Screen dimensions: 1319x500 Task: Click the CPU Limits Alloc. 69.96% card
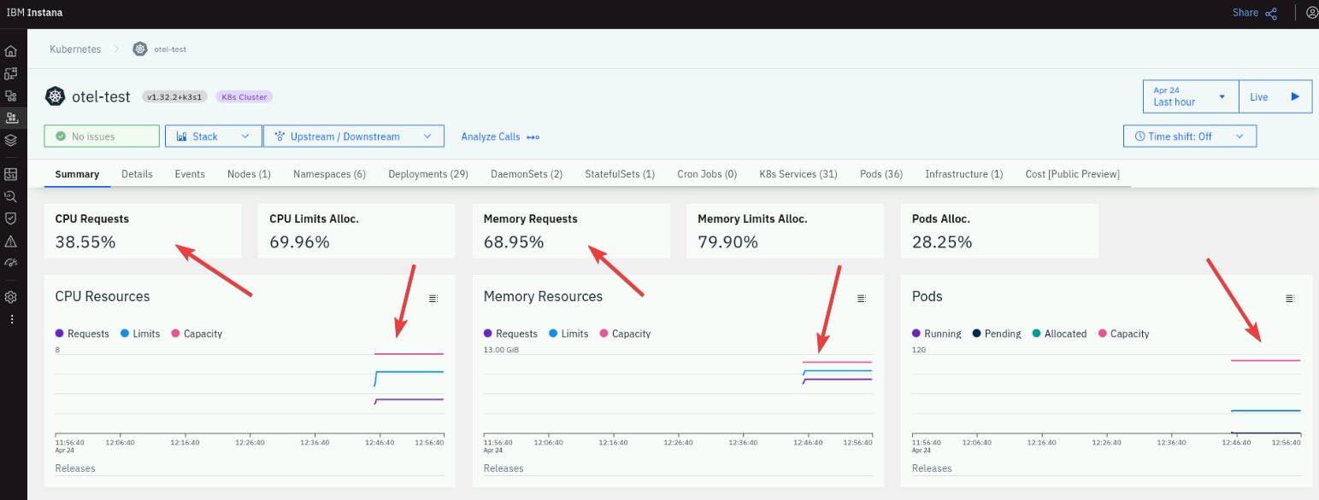pos(357,230)
